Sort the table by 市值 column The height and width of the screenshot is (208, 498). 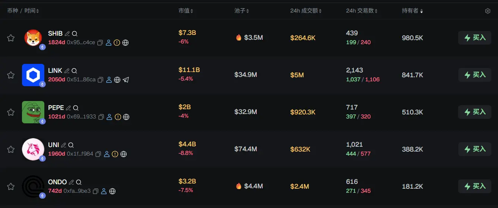pyautogui.click(x=185, y=11)
